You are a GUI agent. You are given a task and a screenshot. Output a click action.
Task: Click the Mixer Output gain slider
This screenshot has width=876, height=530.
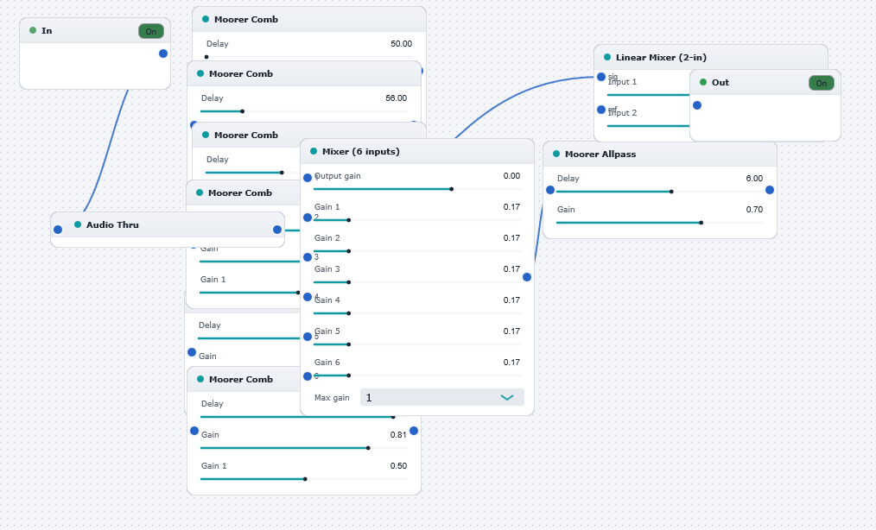click(416, 189)
